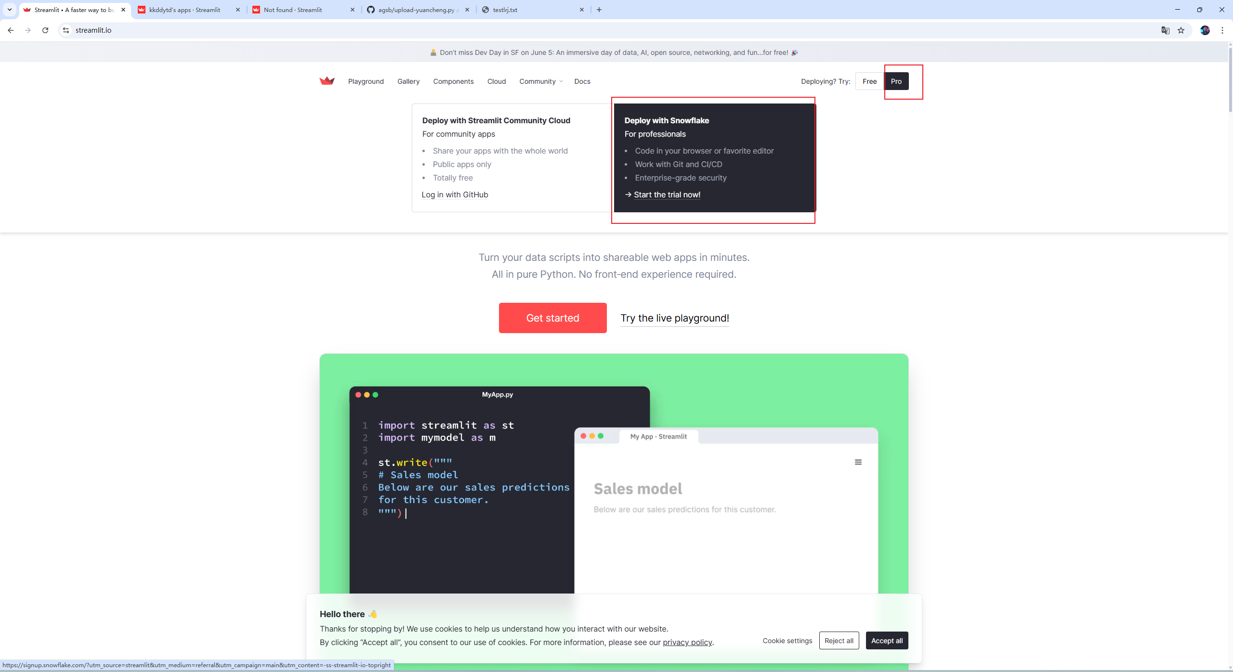Reload the streamlit.io page
The image size is (1233, 672).
click(x=45, y=30)
